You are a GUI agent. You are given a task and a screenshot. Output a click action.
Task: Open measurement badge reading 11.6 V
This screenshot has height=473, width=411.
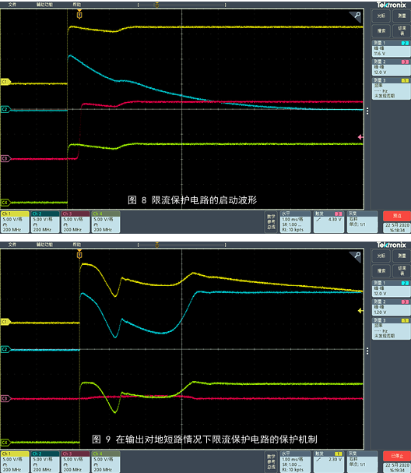click(391, 48)
